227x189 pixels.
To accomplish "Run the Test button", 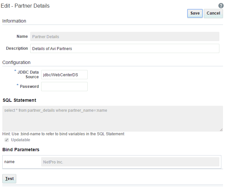I will [x=9, y=179].
